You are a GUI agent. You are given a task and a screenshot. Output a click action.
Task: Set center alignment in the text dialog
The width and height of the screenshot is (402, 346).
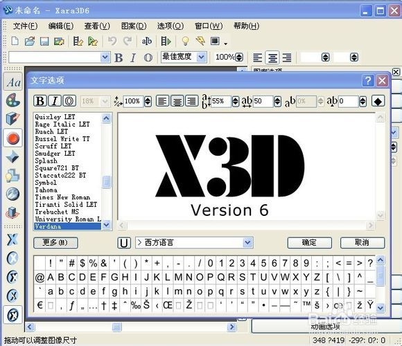(x=177, y=101)
